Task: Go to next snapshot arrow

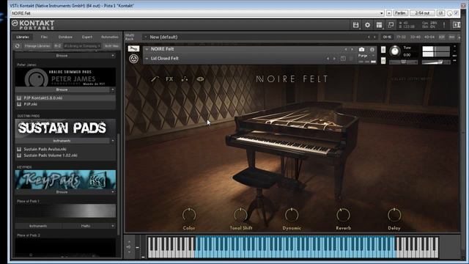Action: 334,59
